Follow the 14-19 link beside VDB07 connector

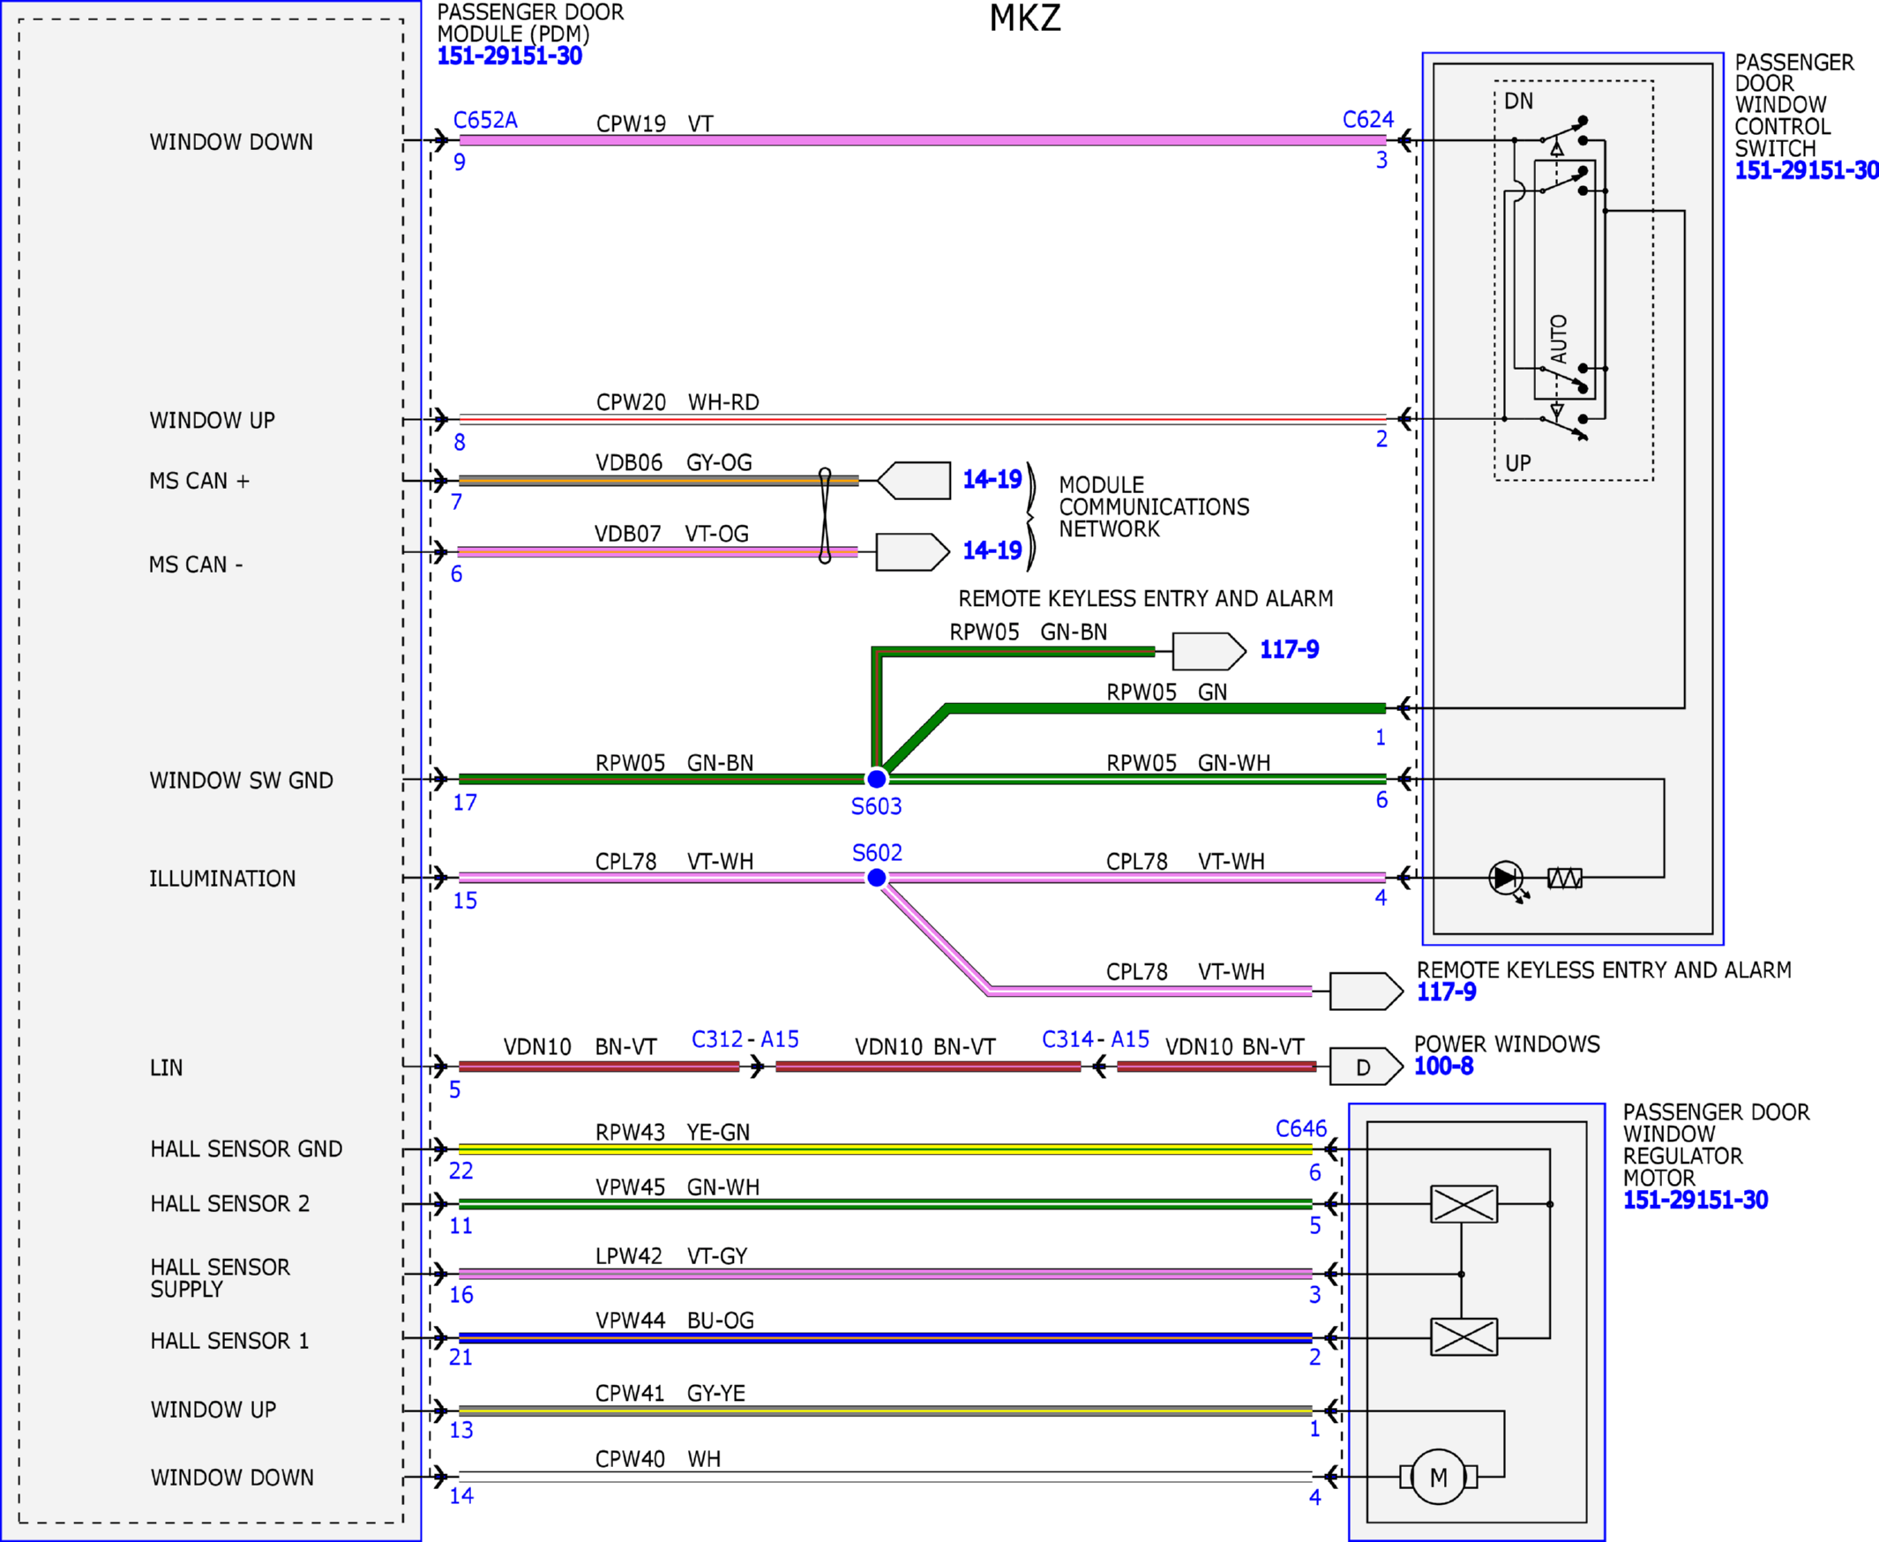(992, 550)
